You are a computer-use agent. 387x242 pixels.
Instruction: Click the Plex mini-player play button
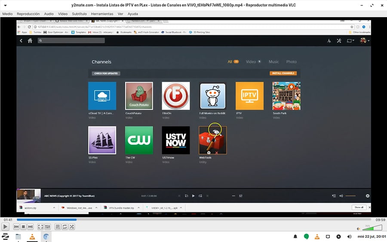point(193,196)
